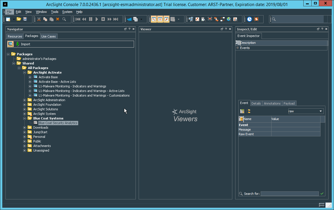
Task: Click the green Import arrow icon
Action: (18, 44)
